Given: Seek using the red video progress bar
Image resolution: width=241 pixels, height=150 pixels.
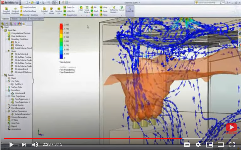Looking at the screenshot, I should (x=93, y=138).
